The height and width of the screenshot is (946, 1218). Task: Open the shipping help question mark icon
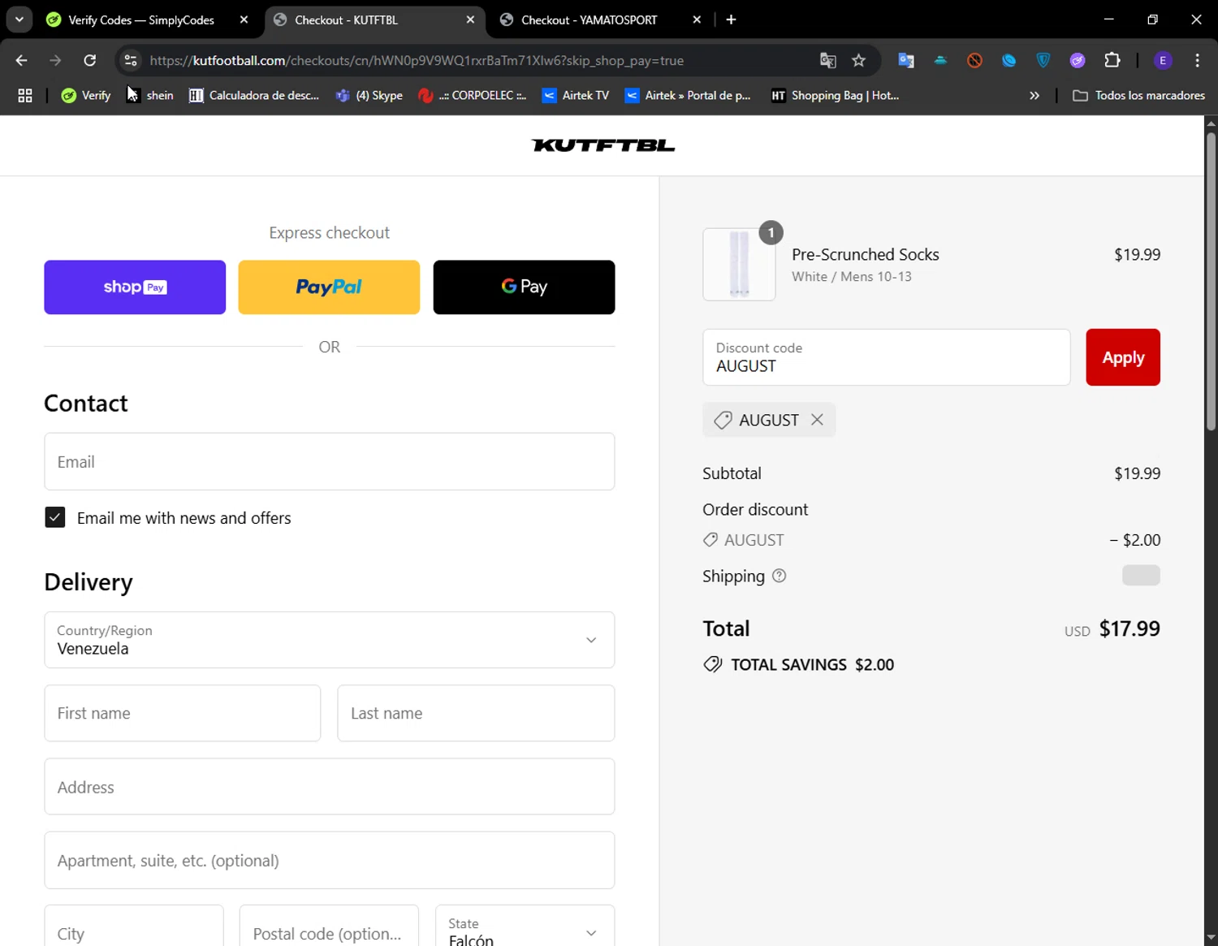(x=779, y=576)
